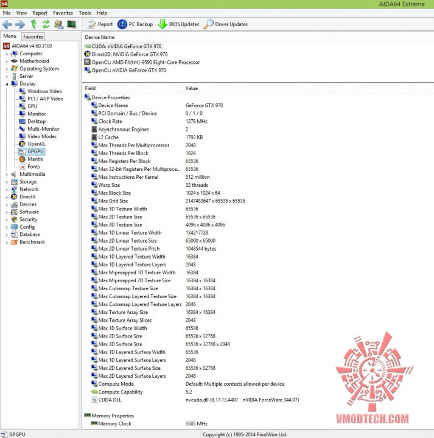Collapse the Display tree node
Viewport: 434px width, 438px height.
[7, 84]
